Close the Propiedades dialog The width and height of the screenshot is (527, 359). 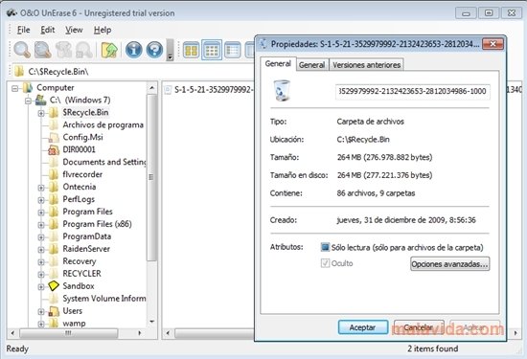493,44
